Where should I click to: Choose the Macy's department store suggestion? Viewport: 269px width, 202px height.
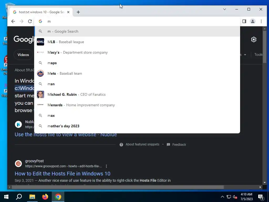pyautogui.click(x=137, y=52)
